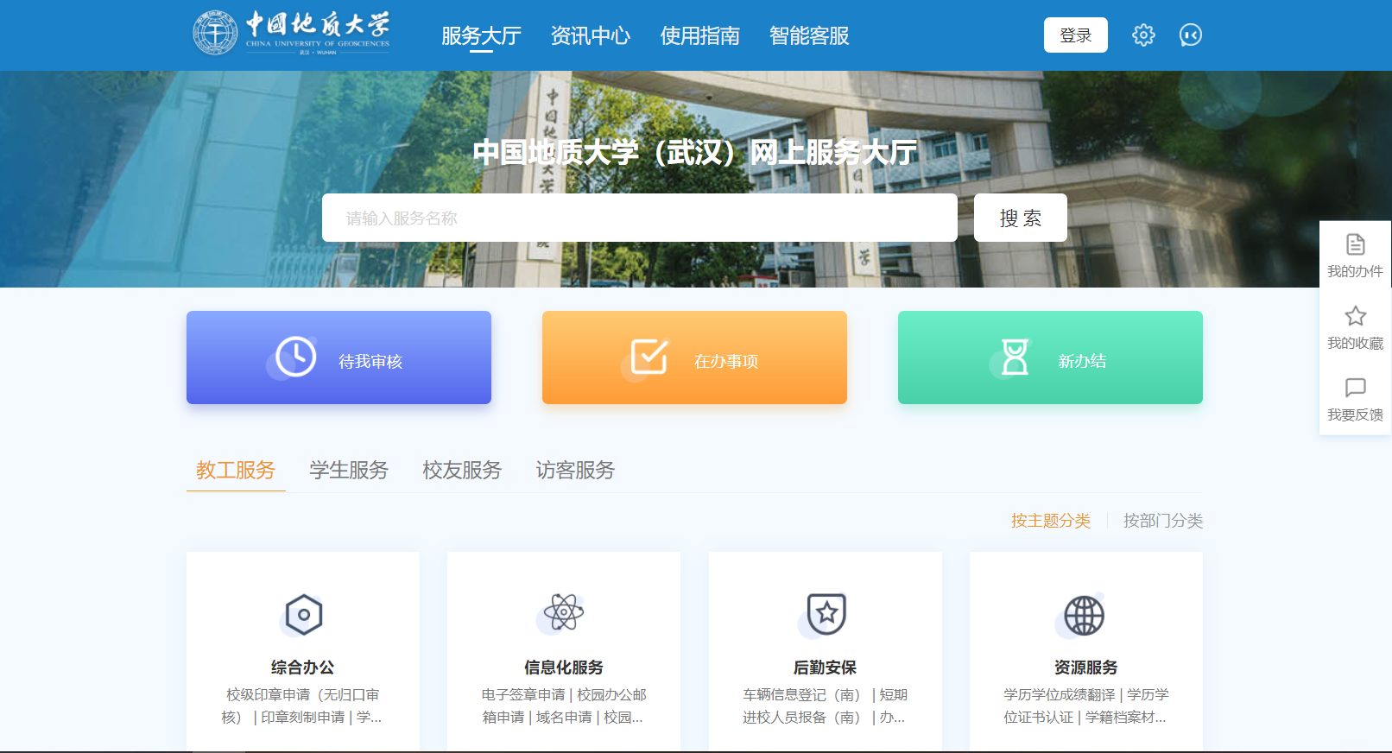1392x753 pixels.
Task: Open the smart assistant robot icon
Action: 1191,35
